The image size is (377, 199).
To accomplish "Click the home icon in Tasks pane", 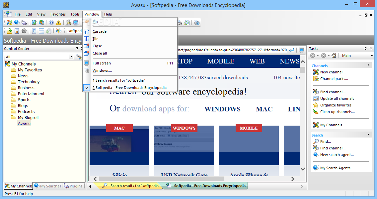I will click(334, 56).
